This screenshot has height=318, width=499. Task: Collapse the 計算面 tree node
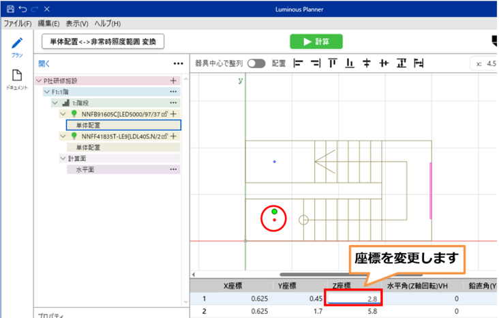click(63, 158)
